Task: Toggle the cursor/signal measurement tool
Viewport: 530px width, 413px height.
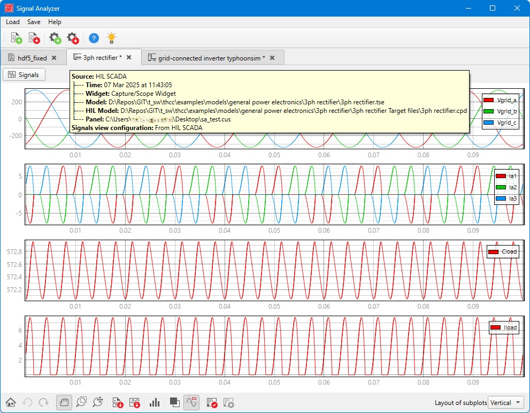Action: click(191, 402)
